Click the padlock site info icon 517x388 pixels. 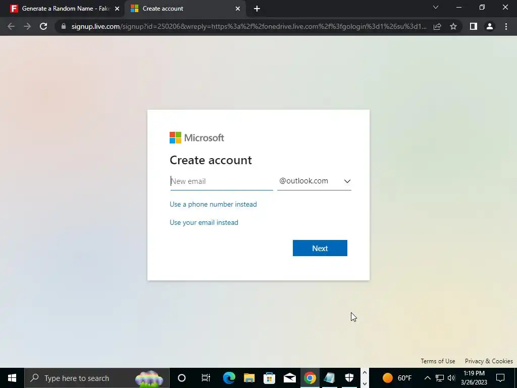tap(64, 26)
